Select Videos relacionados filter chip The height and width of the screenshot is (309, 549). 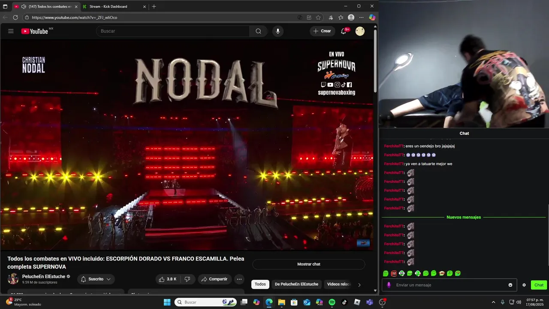click(x=339, y=284)
